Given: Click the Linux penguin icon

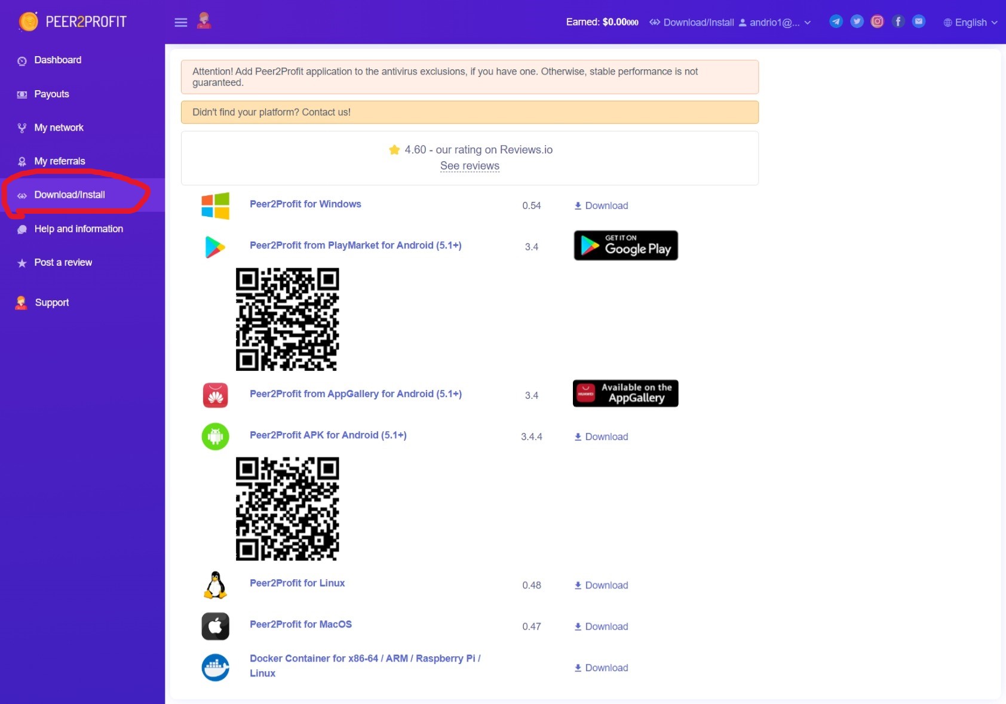Looking at the screenshot, I should click(x=215, y=585).
